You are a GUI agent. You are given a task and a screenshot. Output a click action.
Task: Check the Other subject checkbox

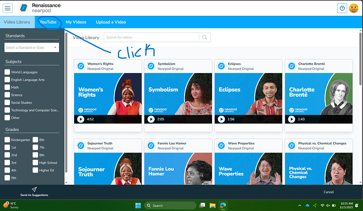(7, 118)
